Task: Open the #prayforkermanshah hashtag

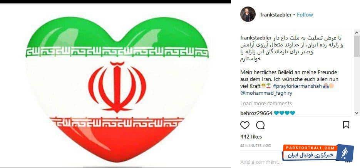Action: pyautogui.click(x=297, y=86)
